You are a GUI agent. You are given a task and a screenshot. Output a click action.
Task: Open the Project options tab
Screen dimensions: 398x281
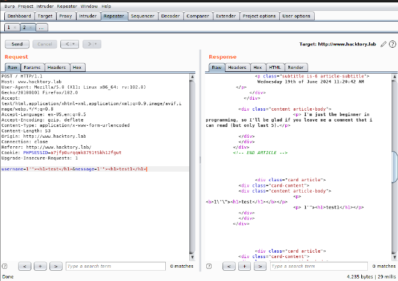pyautogui.click(x=259, y=16)
